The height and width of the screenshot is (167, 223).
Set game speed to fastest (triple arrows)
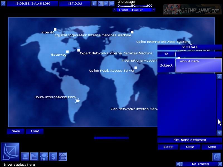click(112, 4)
